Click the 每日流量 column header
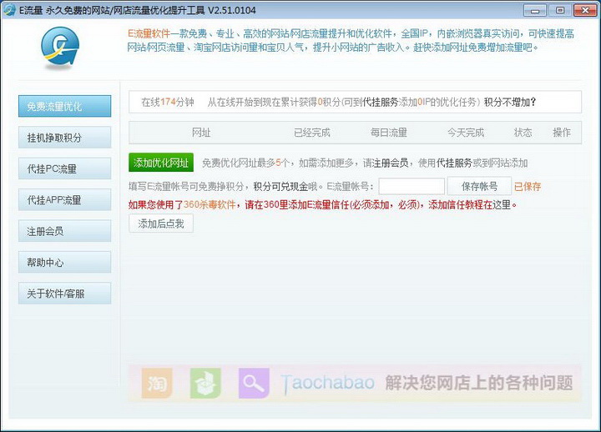601x432 pixels. [389, 133]
